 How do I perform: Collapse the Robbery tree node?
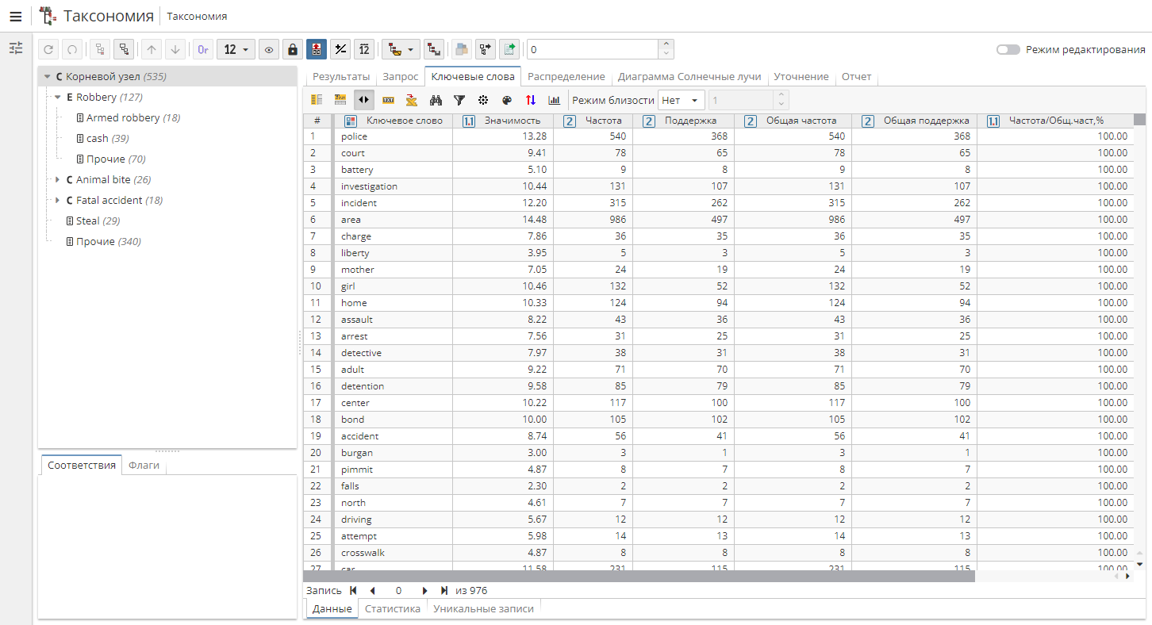57,98
